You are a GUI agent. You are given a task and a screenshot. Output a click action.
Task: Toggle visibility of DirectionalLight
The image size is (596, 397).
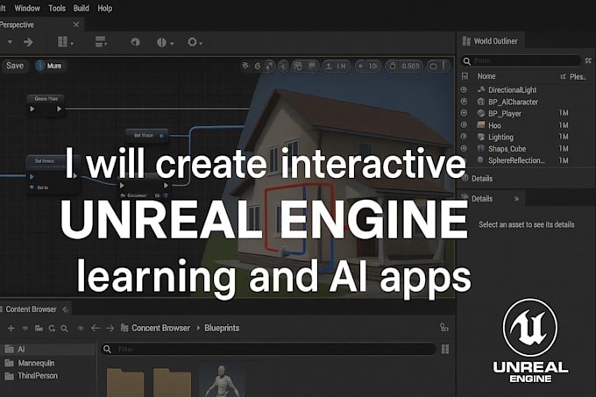[x=464, y=90]
